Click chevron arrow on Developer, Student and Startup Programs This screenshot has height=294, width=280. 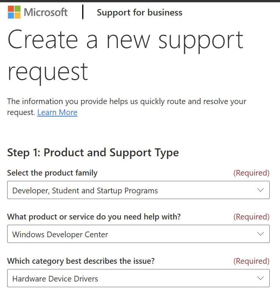pos(260,190)
